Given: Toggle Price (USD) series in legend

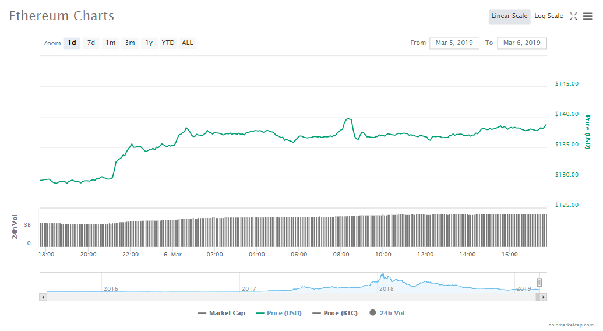Looking at the screenshot, I should pos(278,314).
